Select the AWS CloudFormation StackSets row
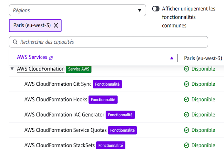Screen dimensions: 224x149 pos(59,145)
